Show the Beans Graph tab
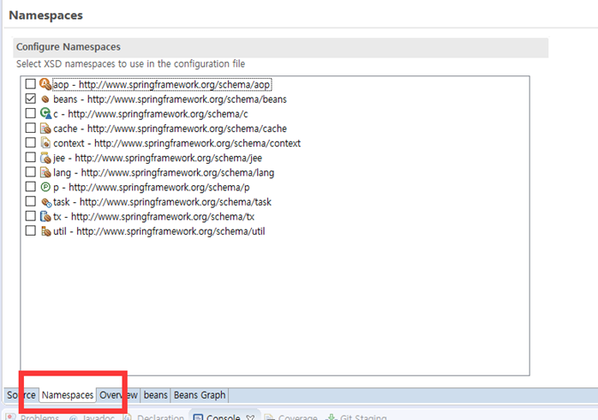 [x=200, y=395]
